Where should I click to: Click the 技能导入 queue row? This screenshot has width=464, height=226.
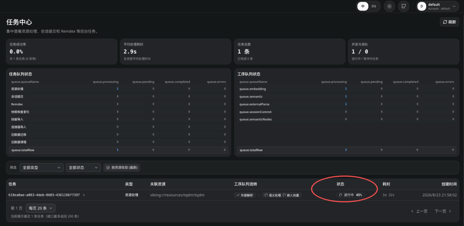(x=119, y=119)
